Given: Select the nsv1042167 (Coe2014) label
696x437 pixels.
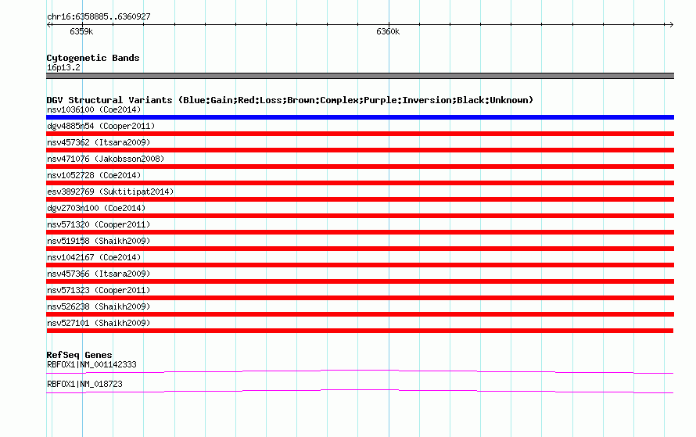Looking at the screenshot, I should pyautogui.click(x=94, y=257).
